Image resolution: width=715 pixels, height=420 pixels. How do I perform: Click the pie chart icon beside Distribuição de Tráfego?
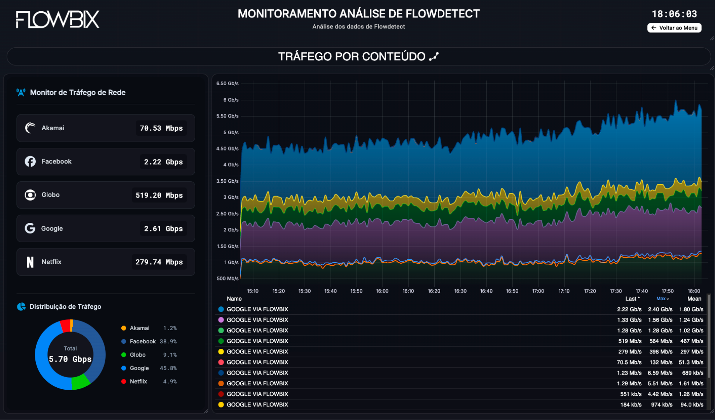click(x=21, y=306)
